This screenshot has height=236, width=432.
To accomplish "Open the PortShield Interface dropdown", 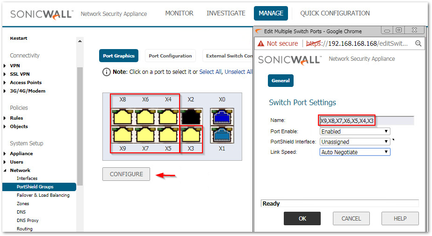I will pyautogui.click(x=355, y=142).
